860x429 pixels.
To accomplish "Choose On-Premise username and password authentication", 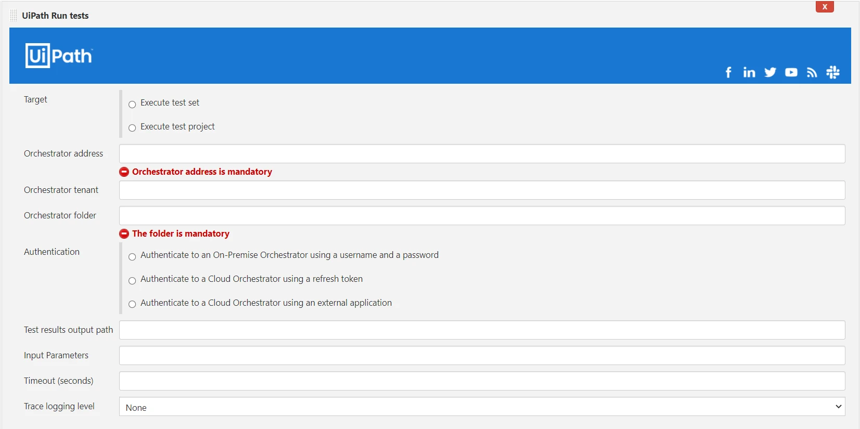I will [x=132, y=257].
